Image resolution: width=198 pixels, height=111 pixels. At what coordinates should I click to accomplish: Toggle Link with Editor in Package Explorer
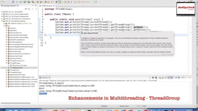(x=29, y=9)
